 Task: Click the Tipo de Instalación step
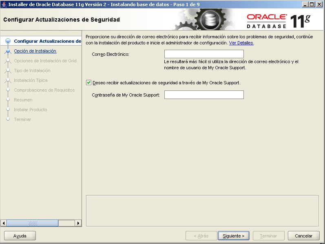coord(32,70)
